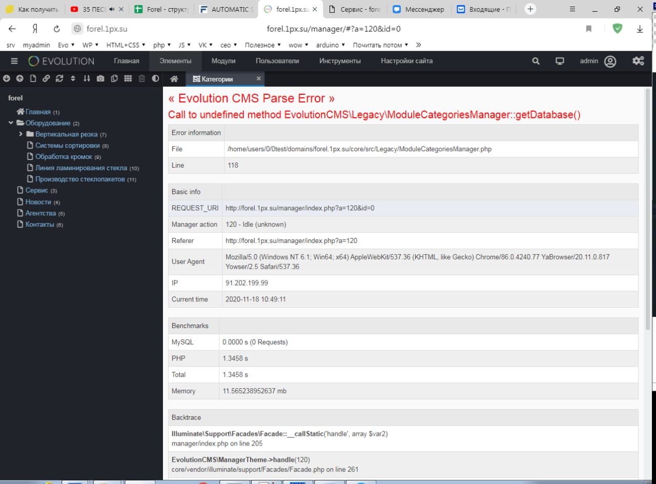The image size is (656, 484).
Task: Open the green Protect shield icon
Action: tap(618, 29)
